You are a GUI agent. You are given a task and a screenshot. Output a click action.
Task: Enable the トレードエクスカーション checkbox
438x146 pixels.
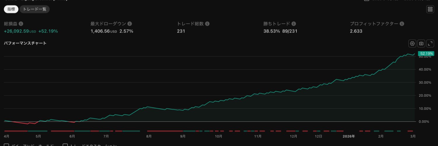point(65,145)
